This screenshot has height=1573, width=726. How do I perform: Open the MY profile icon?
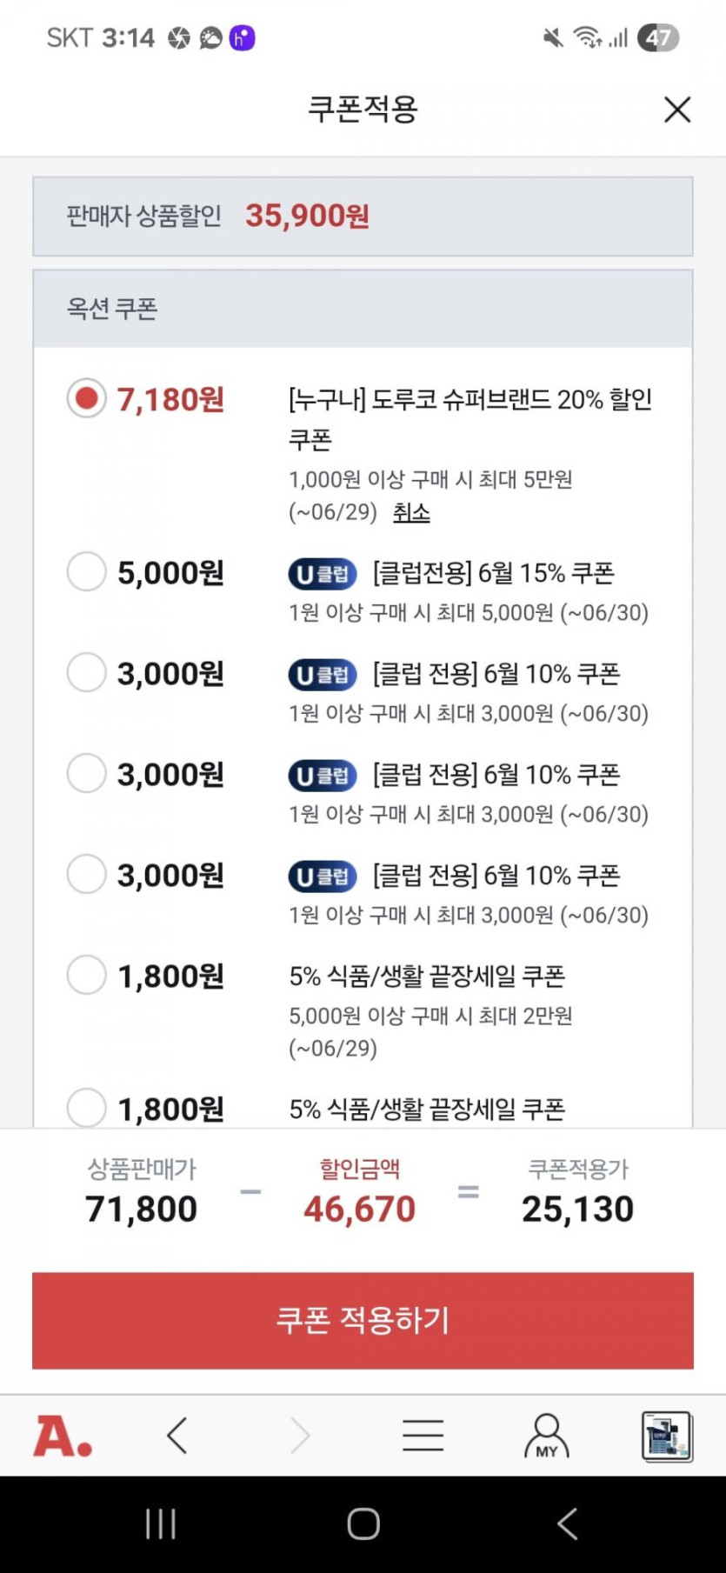point(546,1436)
